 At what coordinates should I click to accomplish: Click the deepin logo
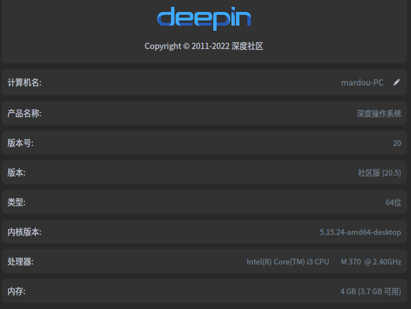pos(204,19)
